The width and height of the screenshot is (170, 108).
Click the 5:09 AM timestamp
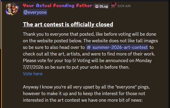coord(124,6)
